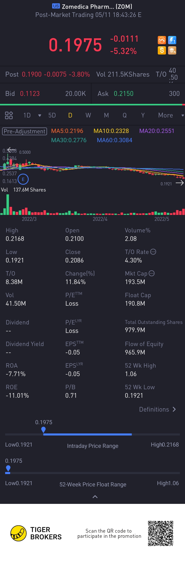185x563 pixels.
Task: Tap the ROA value -7.71%
Action: [16, 374]
